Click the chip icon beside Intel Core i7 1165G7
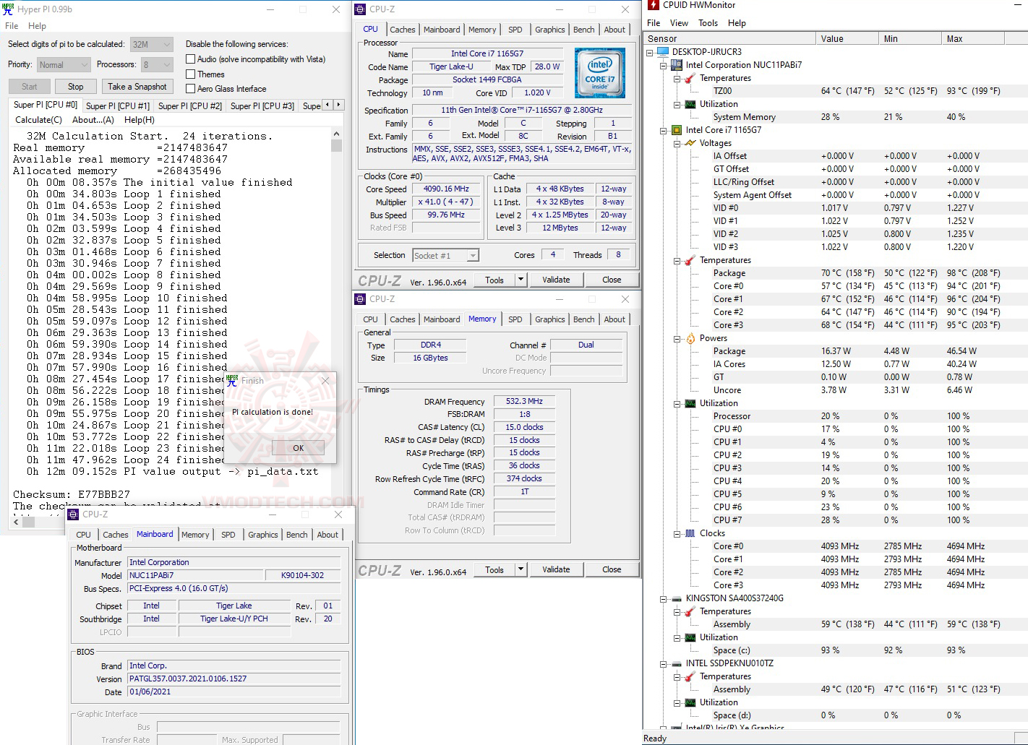This screenshot has width=1028, height=745. (x=677, y=130)
